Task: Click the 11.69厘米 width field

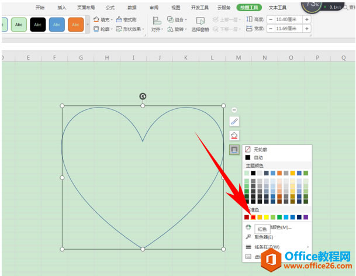Action: pos(288,29)
